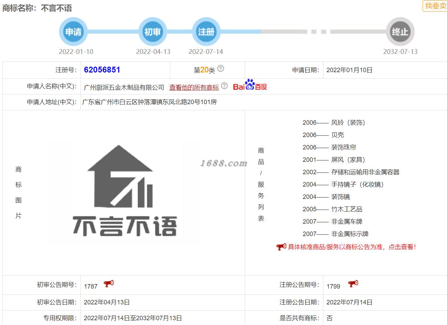
Task: Click goods item 存储和运输用非金属容器
Action: [x=365, y=172]
